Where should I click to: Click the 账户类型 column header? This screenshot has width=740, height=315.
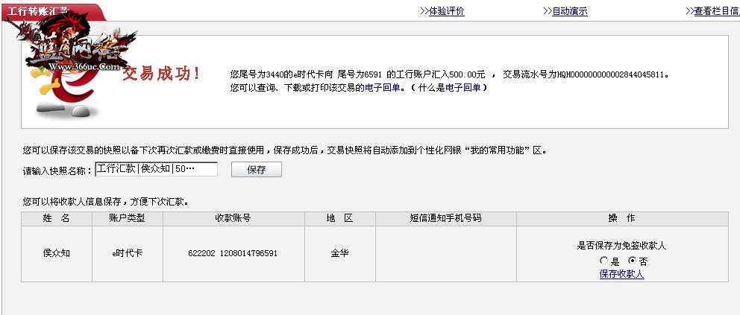coord(127,218)
